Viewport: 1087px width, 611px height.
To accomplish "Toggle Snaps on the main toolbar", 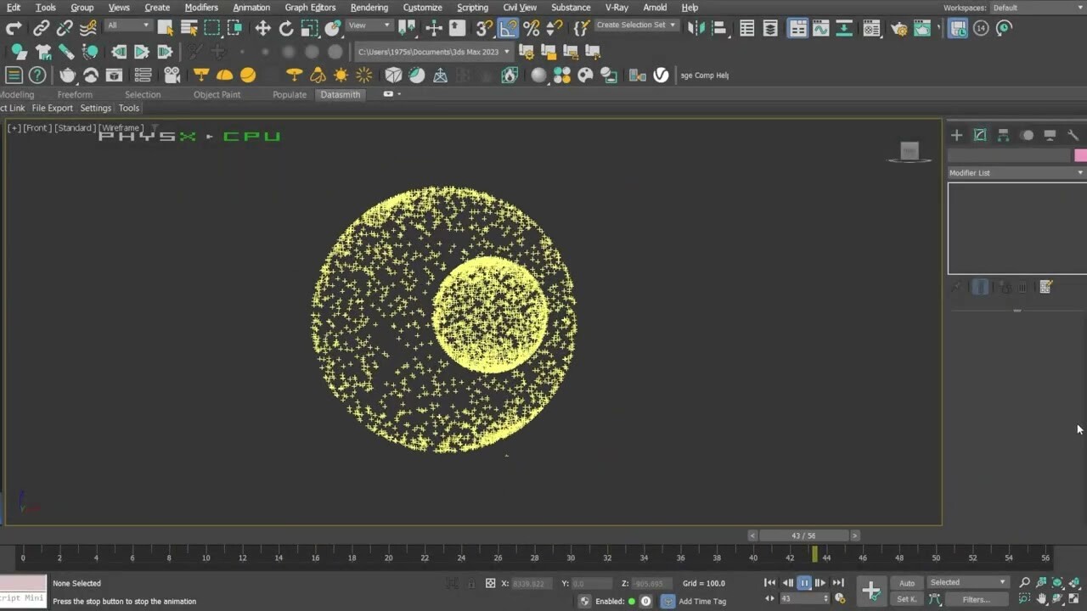I will coord(482,28).
